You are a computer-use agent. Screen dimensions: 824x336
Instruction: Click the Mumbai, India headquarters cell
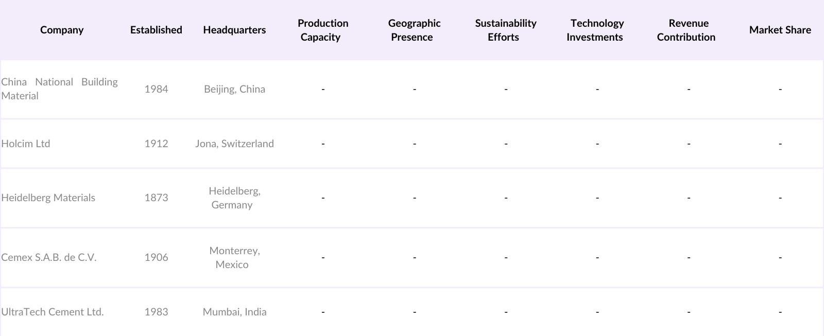pyautogui.click(x=234, y=312)
